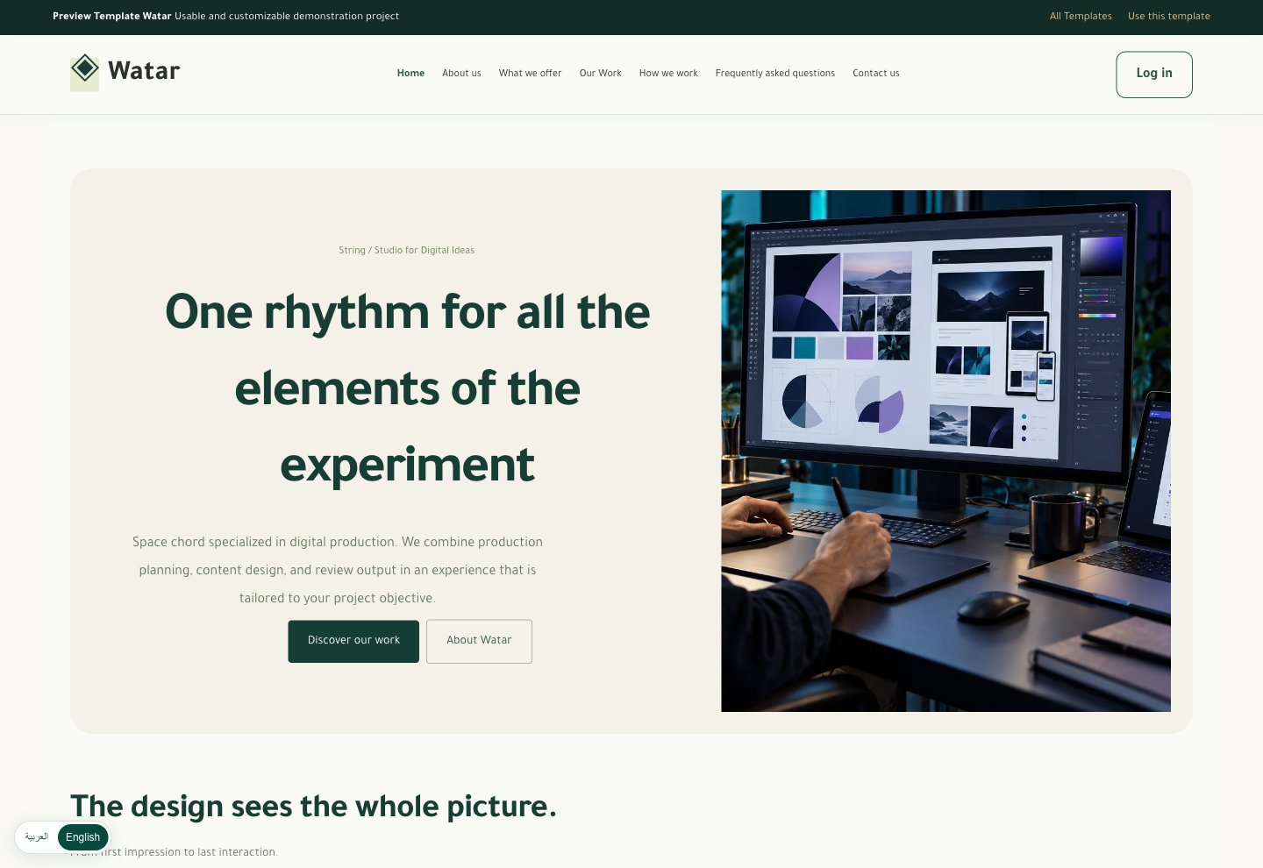This screenshot has width=1263, height=868.
Task: Click the Watar brand name text
Action: [144, 71]
